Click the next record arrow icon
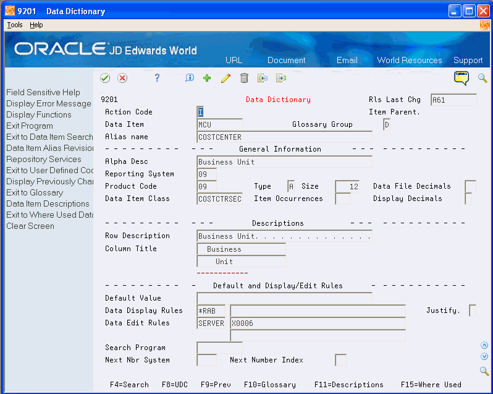This screenshot has width=493, height=394. pyautogui.click(x=281, y=78)
